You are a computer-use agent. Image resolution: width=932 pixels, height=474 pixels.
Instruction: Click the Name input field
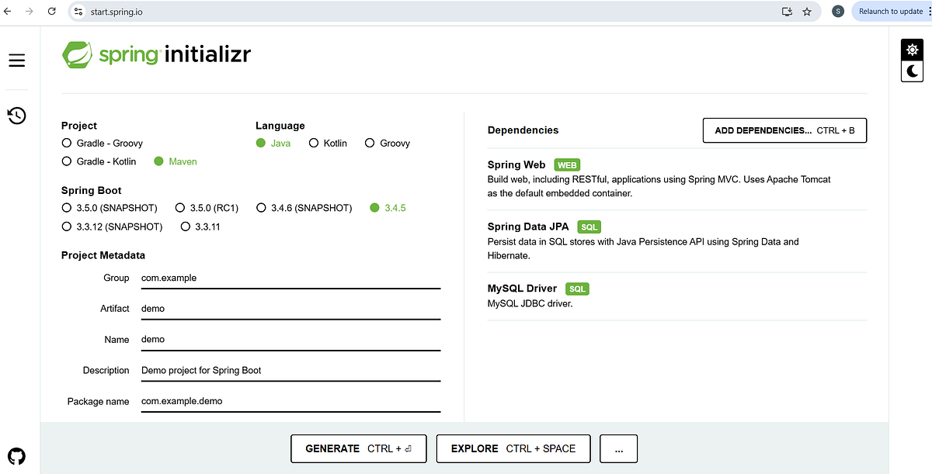[290, 340]
